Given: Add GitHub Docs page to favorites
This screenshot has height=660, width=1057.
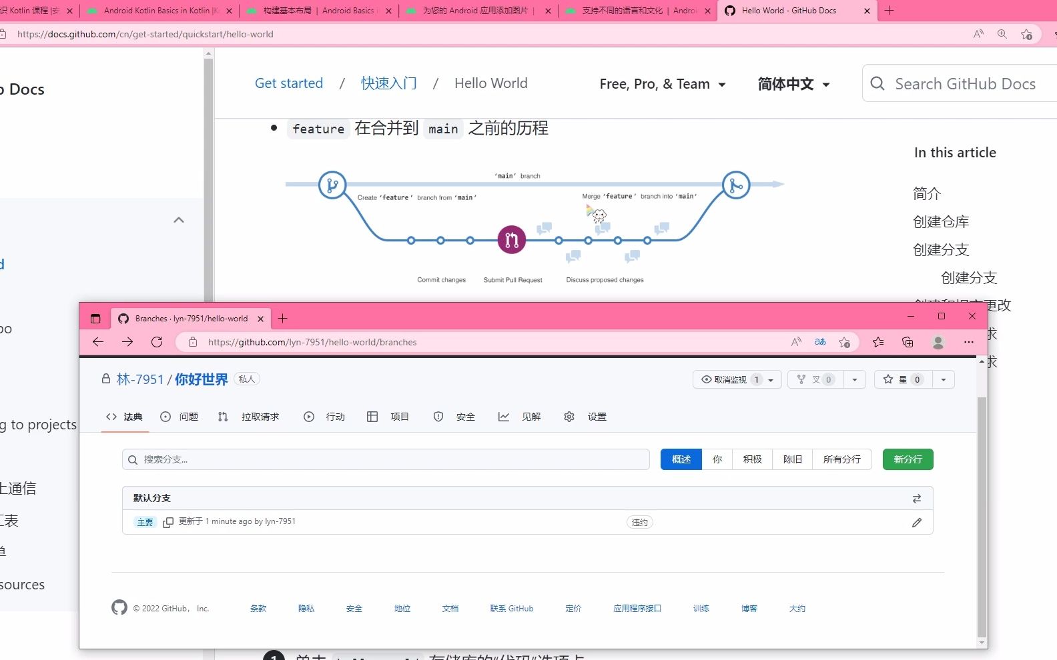Looking at the screenshot, I should coord(1026,34).
